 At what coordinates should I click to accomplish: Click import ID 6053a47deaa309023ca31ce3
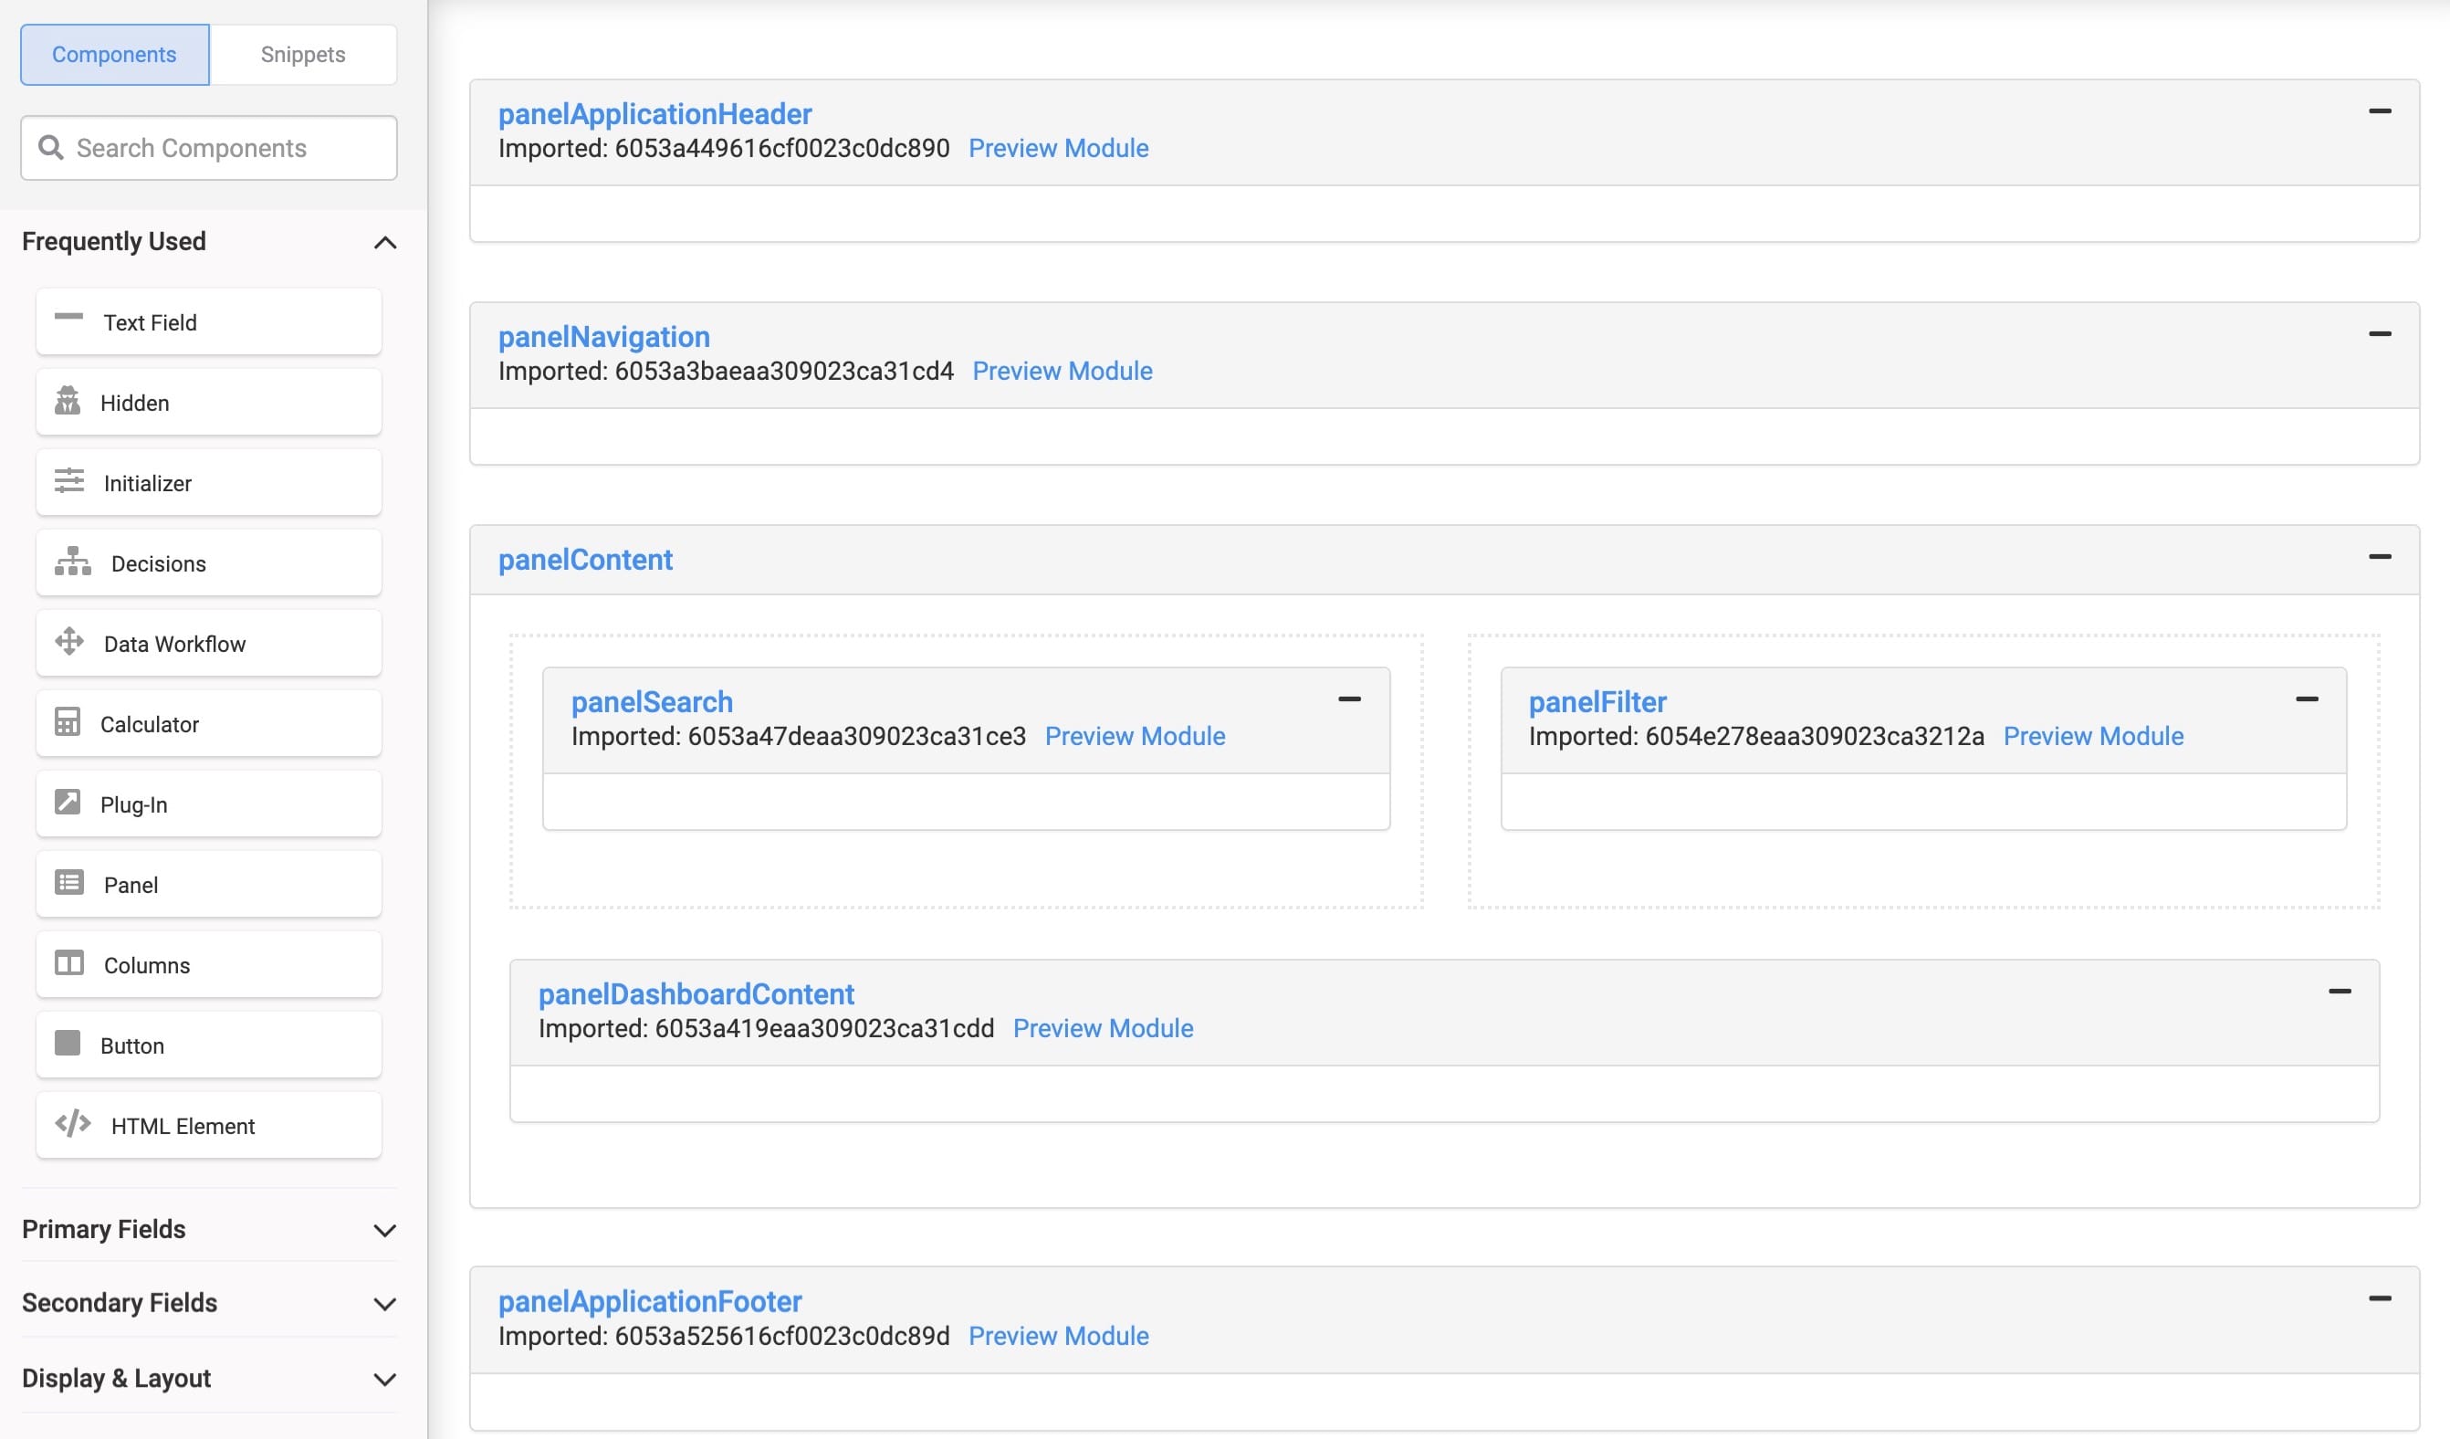[x=856, y=737]
